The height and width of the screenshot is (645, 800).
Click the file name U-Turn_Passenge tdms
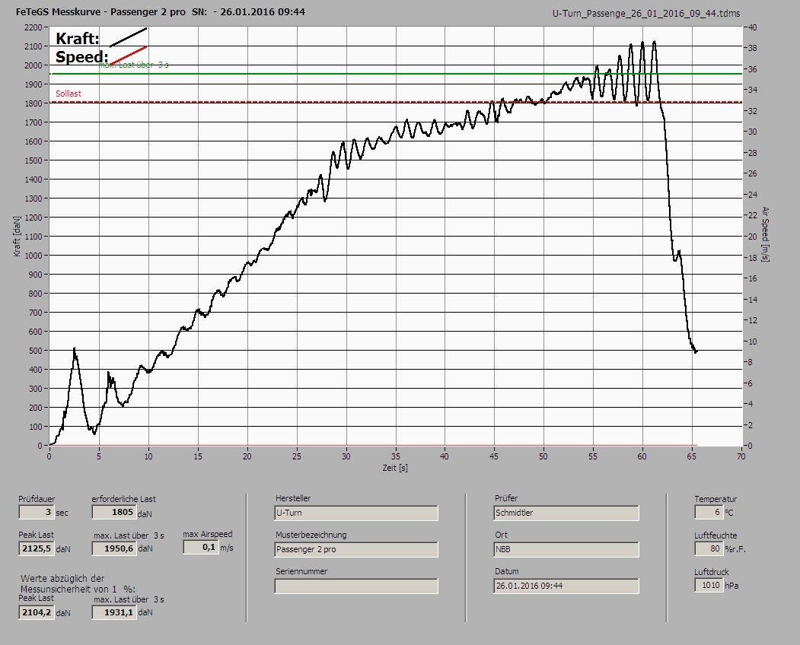646,14
